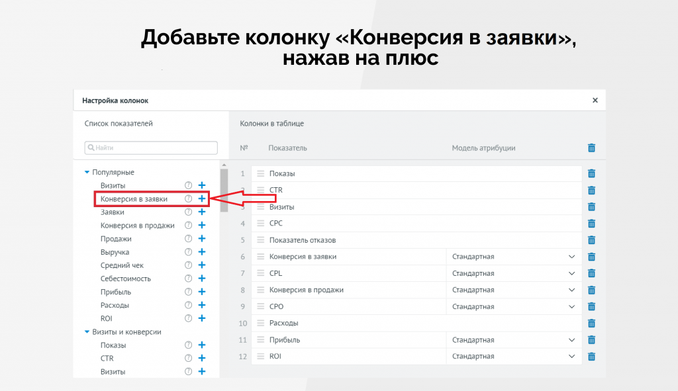This screenshot has height=391, width=678.
Task: Click plus icon next to Конверсия в заявки
Action: [x=202, y=198]
